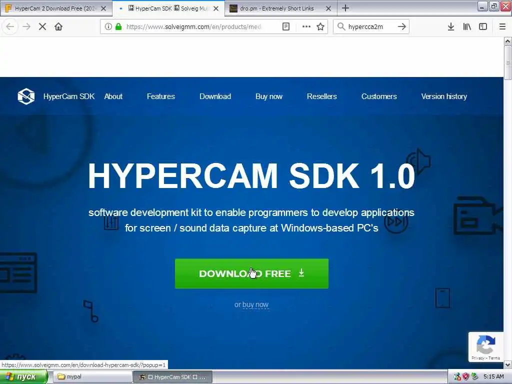Click the red shield tray icon
Screen dimensions: 512x384
(x=466, y=377)
